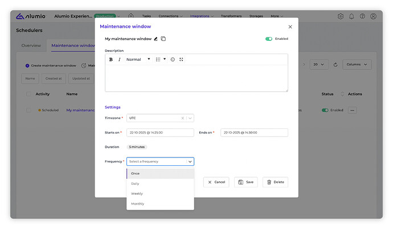Click the Starts on date field
Viewport: 393px width, 229px height.
160,132
